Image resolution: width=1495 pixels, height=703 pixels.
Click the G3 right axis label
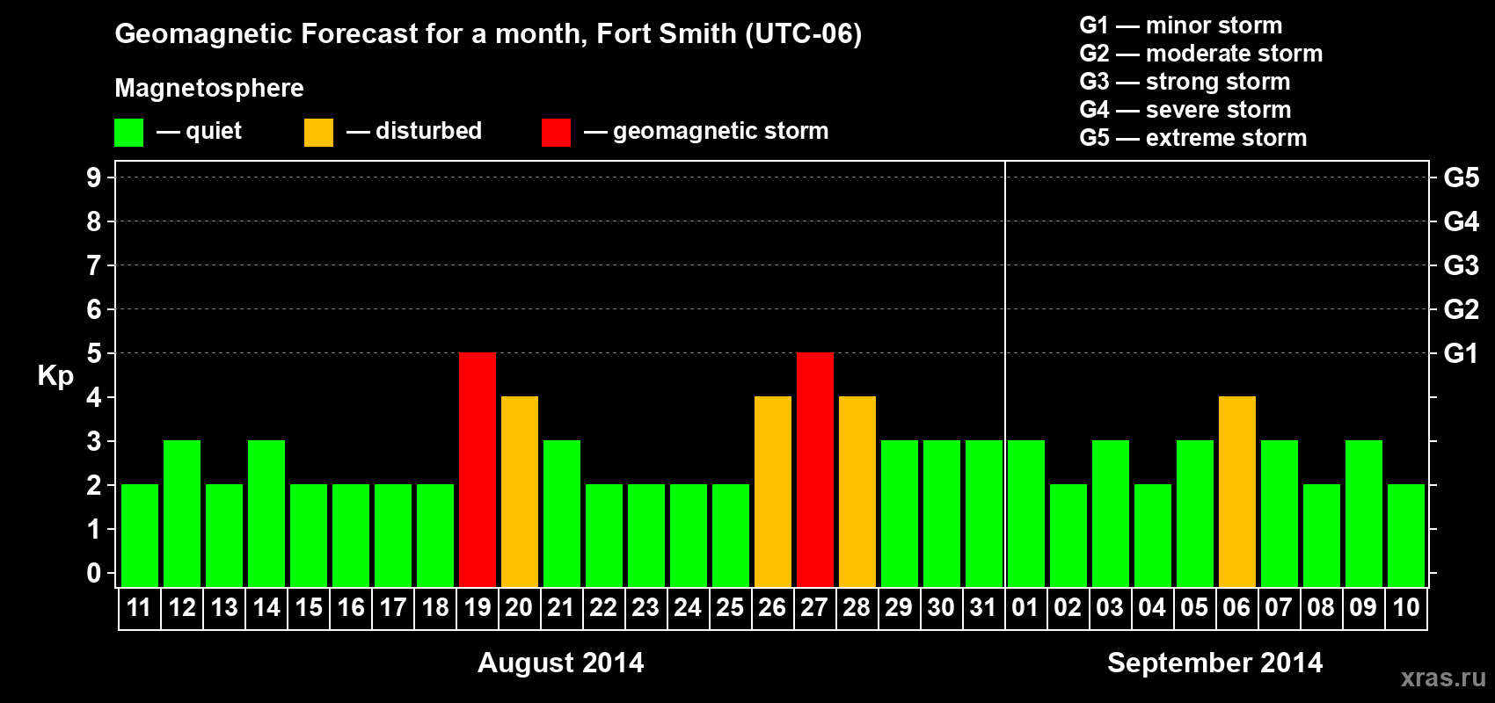point(1462,265)
